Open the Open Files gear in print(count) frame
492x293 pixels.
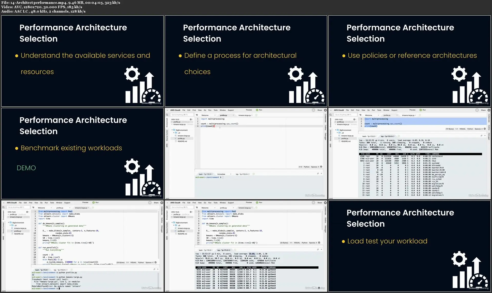click(191, 119)
